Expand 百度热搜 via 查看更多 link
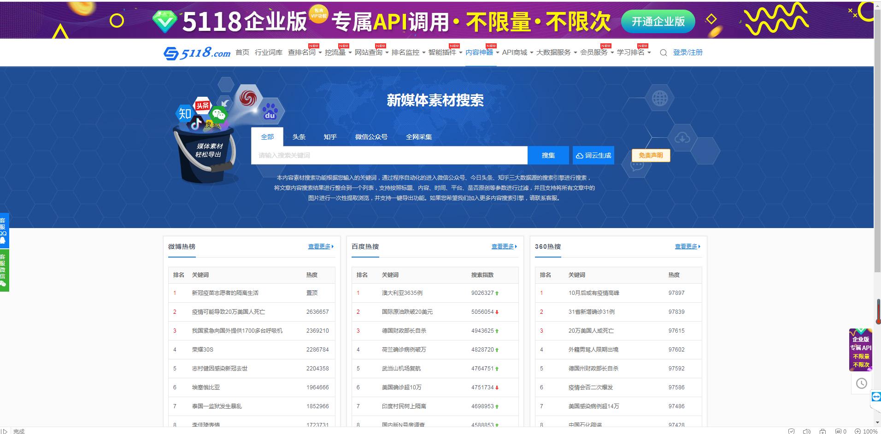 504,246
